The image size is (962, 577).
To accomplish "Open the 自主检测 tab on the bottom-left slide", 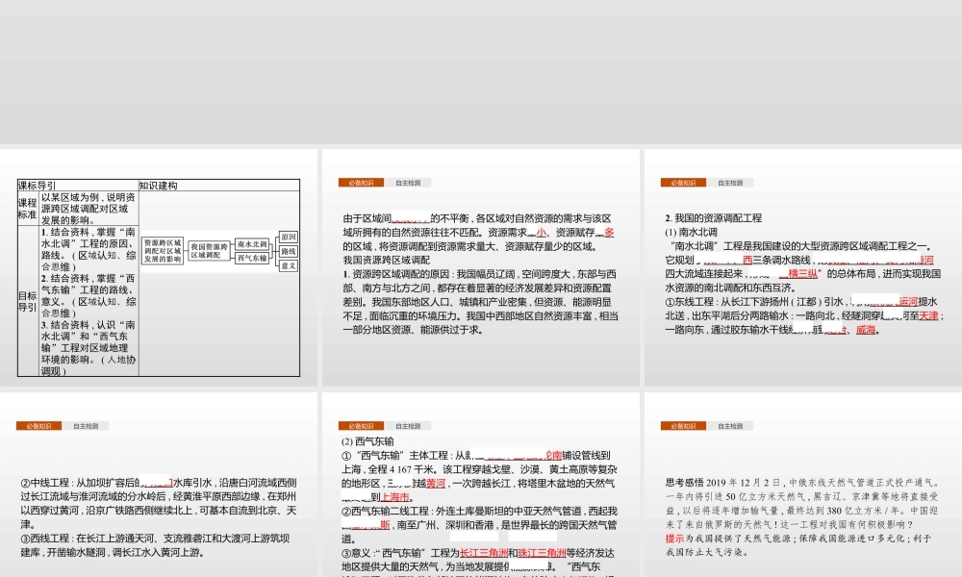I will click(x=85, y=424).
